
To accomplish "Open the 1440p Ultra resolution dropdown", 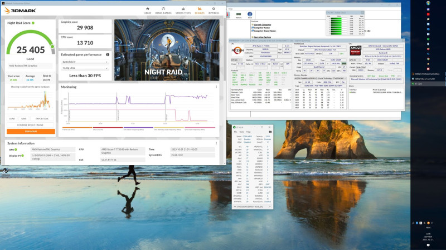I will 85,68.
